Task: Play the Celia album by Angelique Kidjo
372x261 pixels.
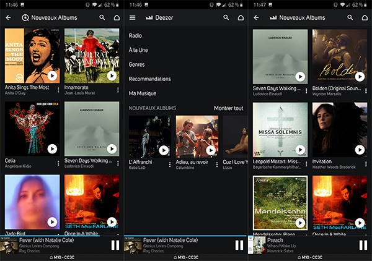Action: click(52, 149)
